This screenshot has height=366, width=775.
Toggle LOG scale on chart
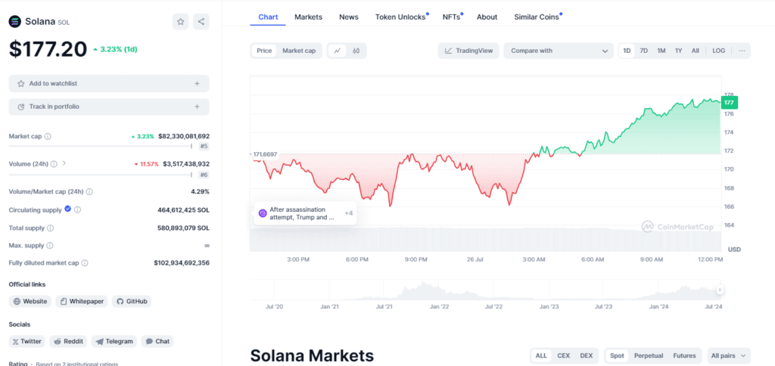click(x=719, y=51)
